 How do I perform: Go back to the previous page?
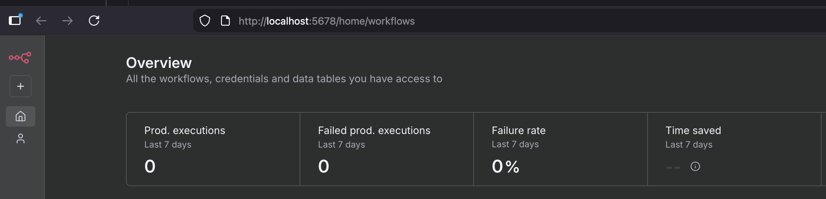coord(41,21)
